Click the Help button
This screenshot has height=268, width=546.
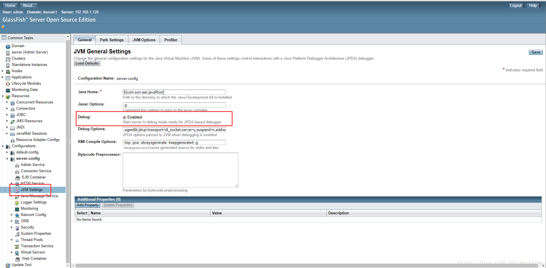(533, 5)
